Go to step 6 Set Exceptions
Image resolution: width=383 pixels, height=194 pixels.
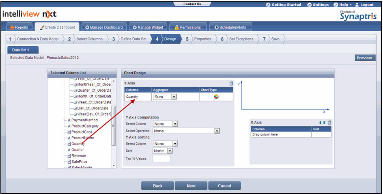tap(237, 39)
